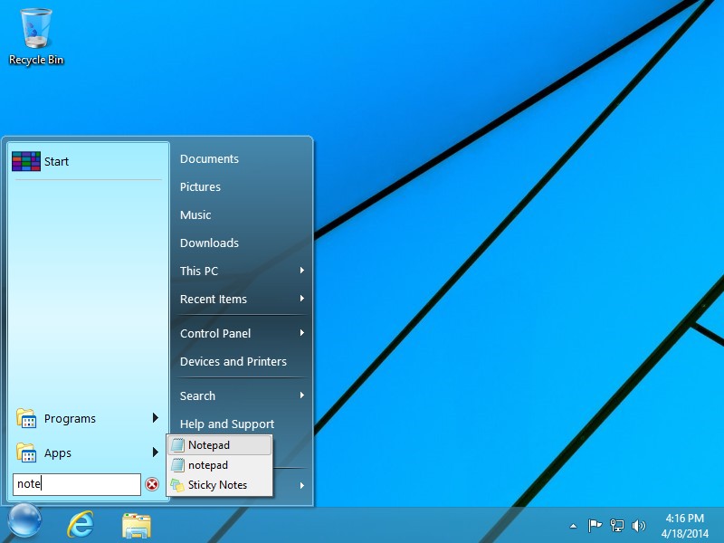The width and height of the screenshot is (724, 543).
Task: Show hidden tray icons arrow
Action: coord(573,526)
